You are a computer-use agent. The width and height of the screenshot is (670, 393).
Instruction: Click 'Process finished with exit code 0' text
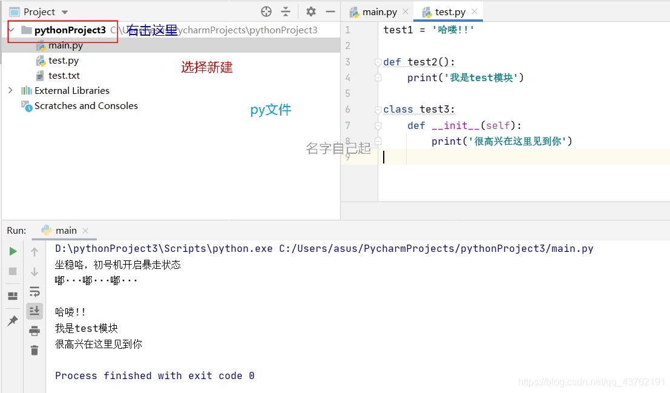pos(155,375)
